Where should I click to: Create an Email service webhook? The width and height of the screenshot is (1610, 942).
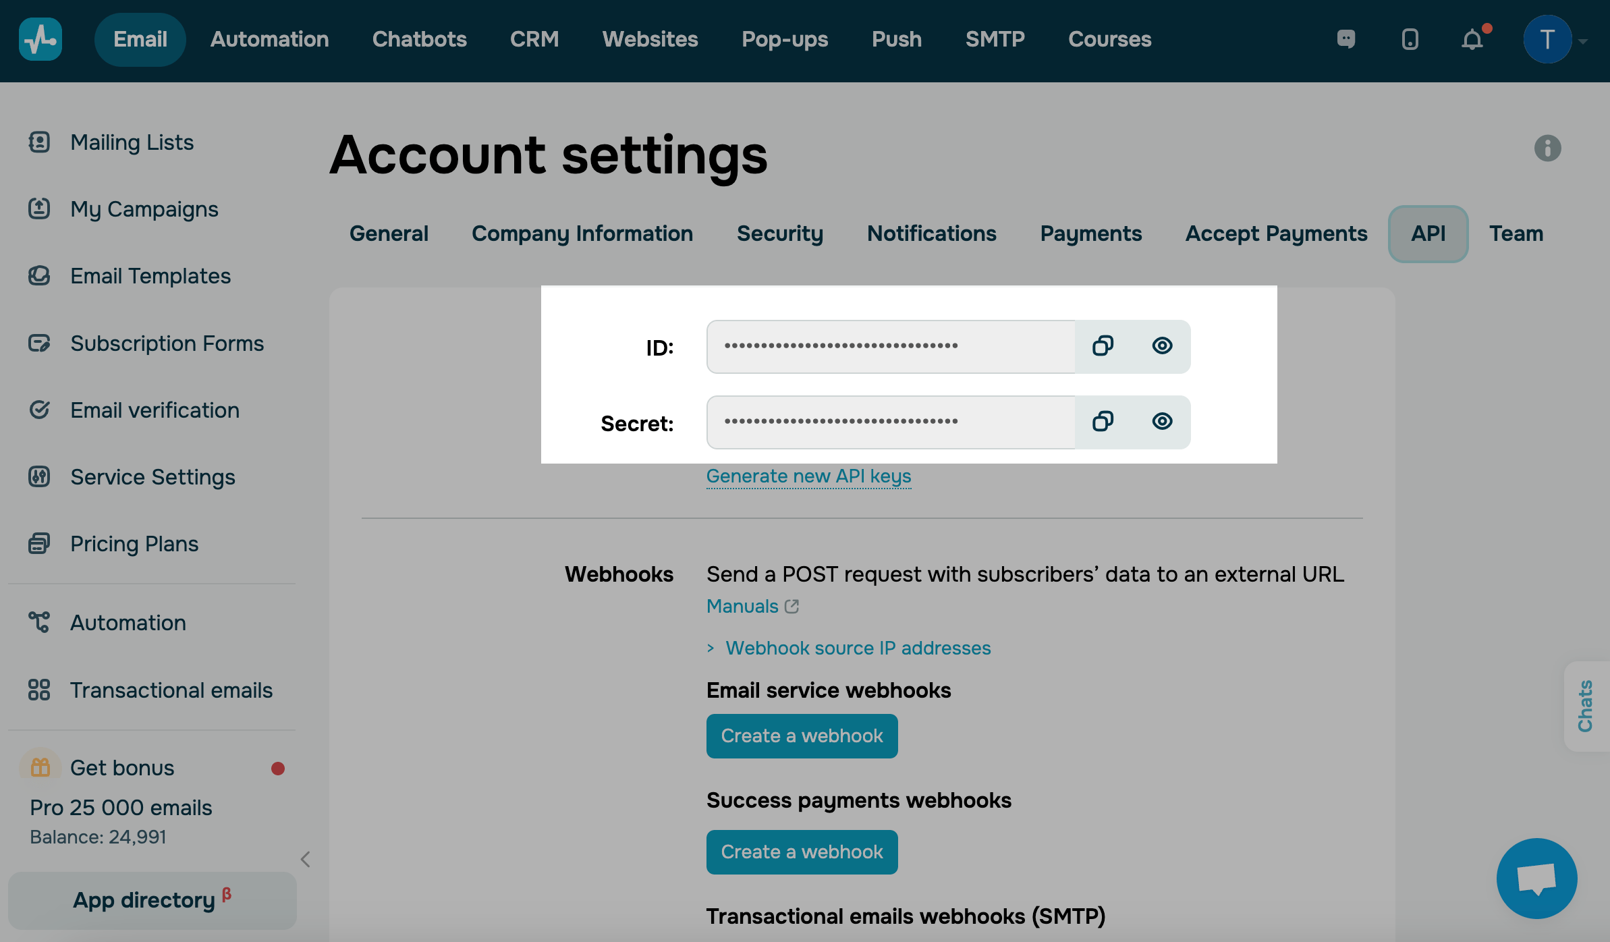point(802,736)
